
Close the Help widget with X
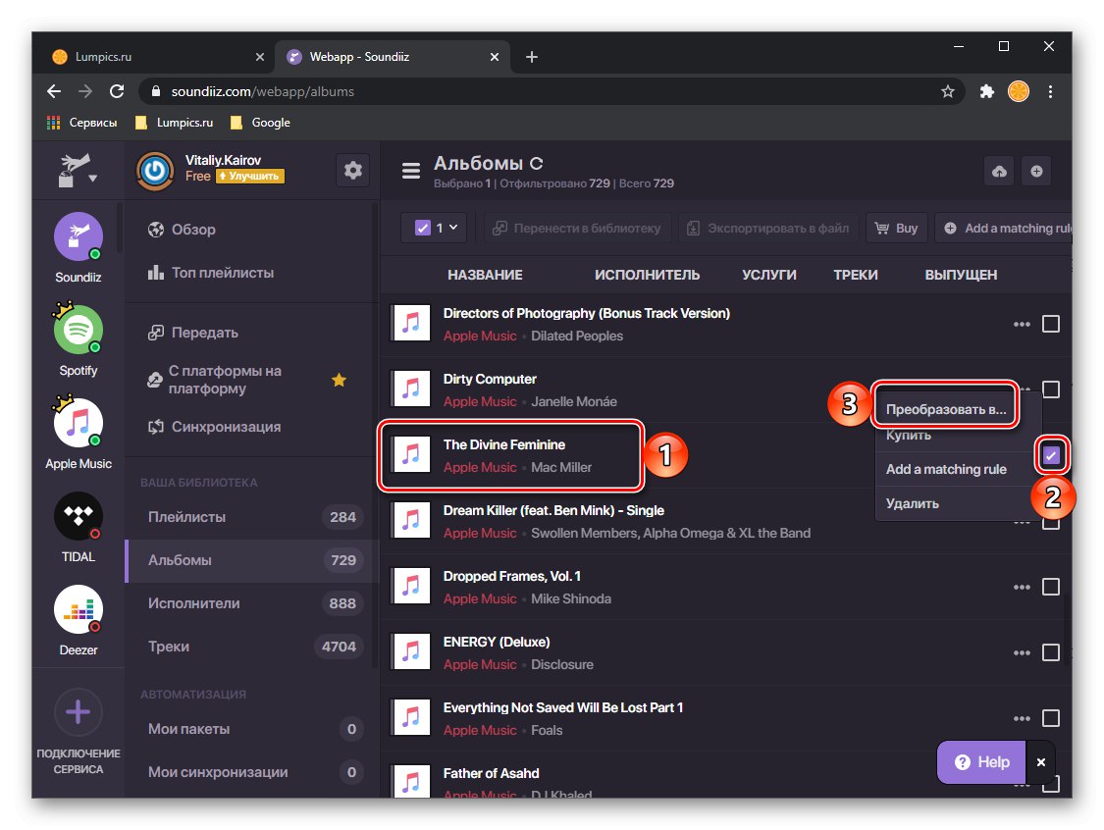[1040, 762]
